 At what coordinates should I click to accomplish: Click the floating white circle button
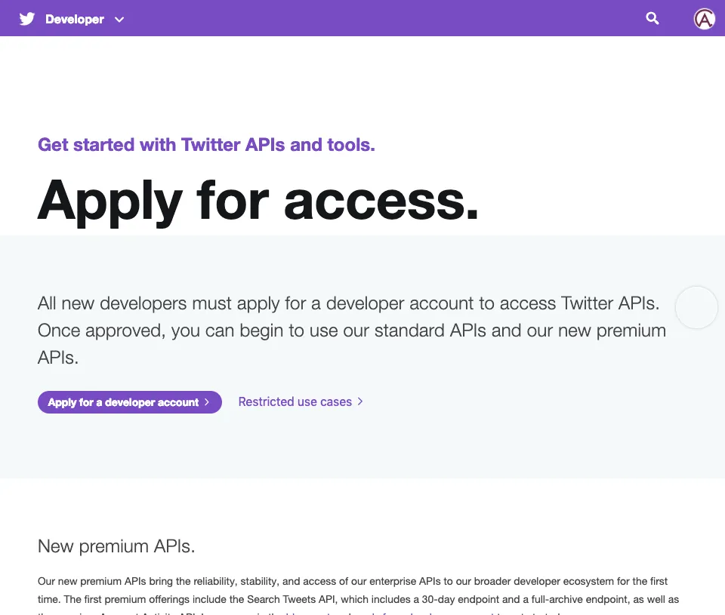pyautogui.click(x=696, y=307)
